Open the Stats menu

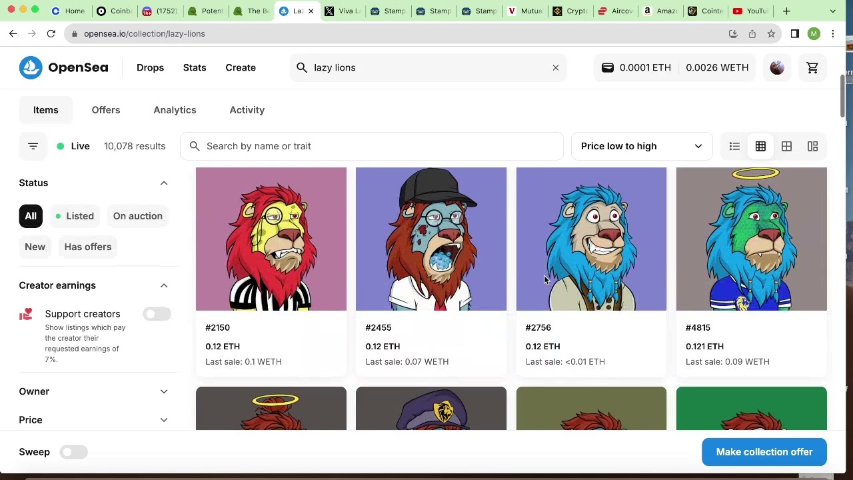tap(195, 67)
